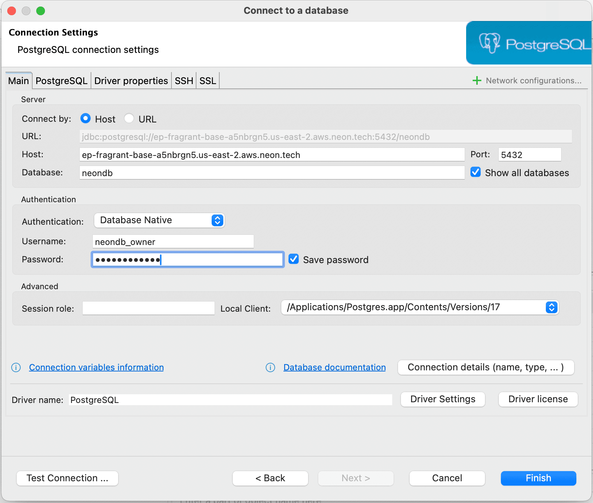
Task: Uncheck Save password
Action: 293,259
